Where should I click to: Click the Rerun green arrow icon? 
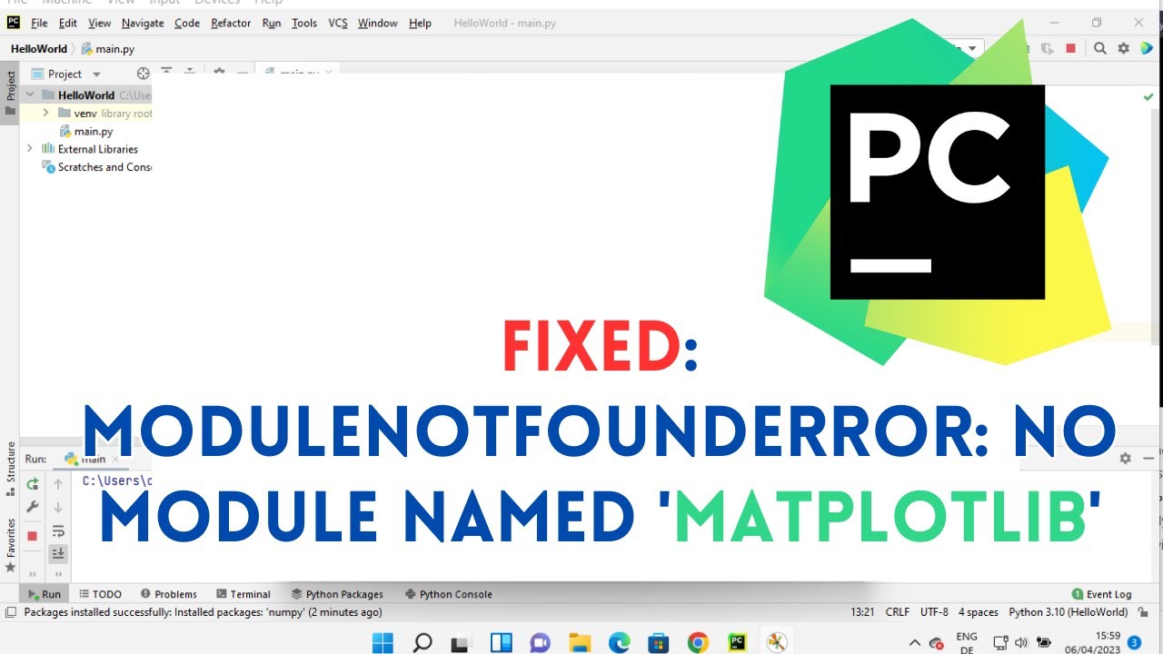click(x=32, y=484)
